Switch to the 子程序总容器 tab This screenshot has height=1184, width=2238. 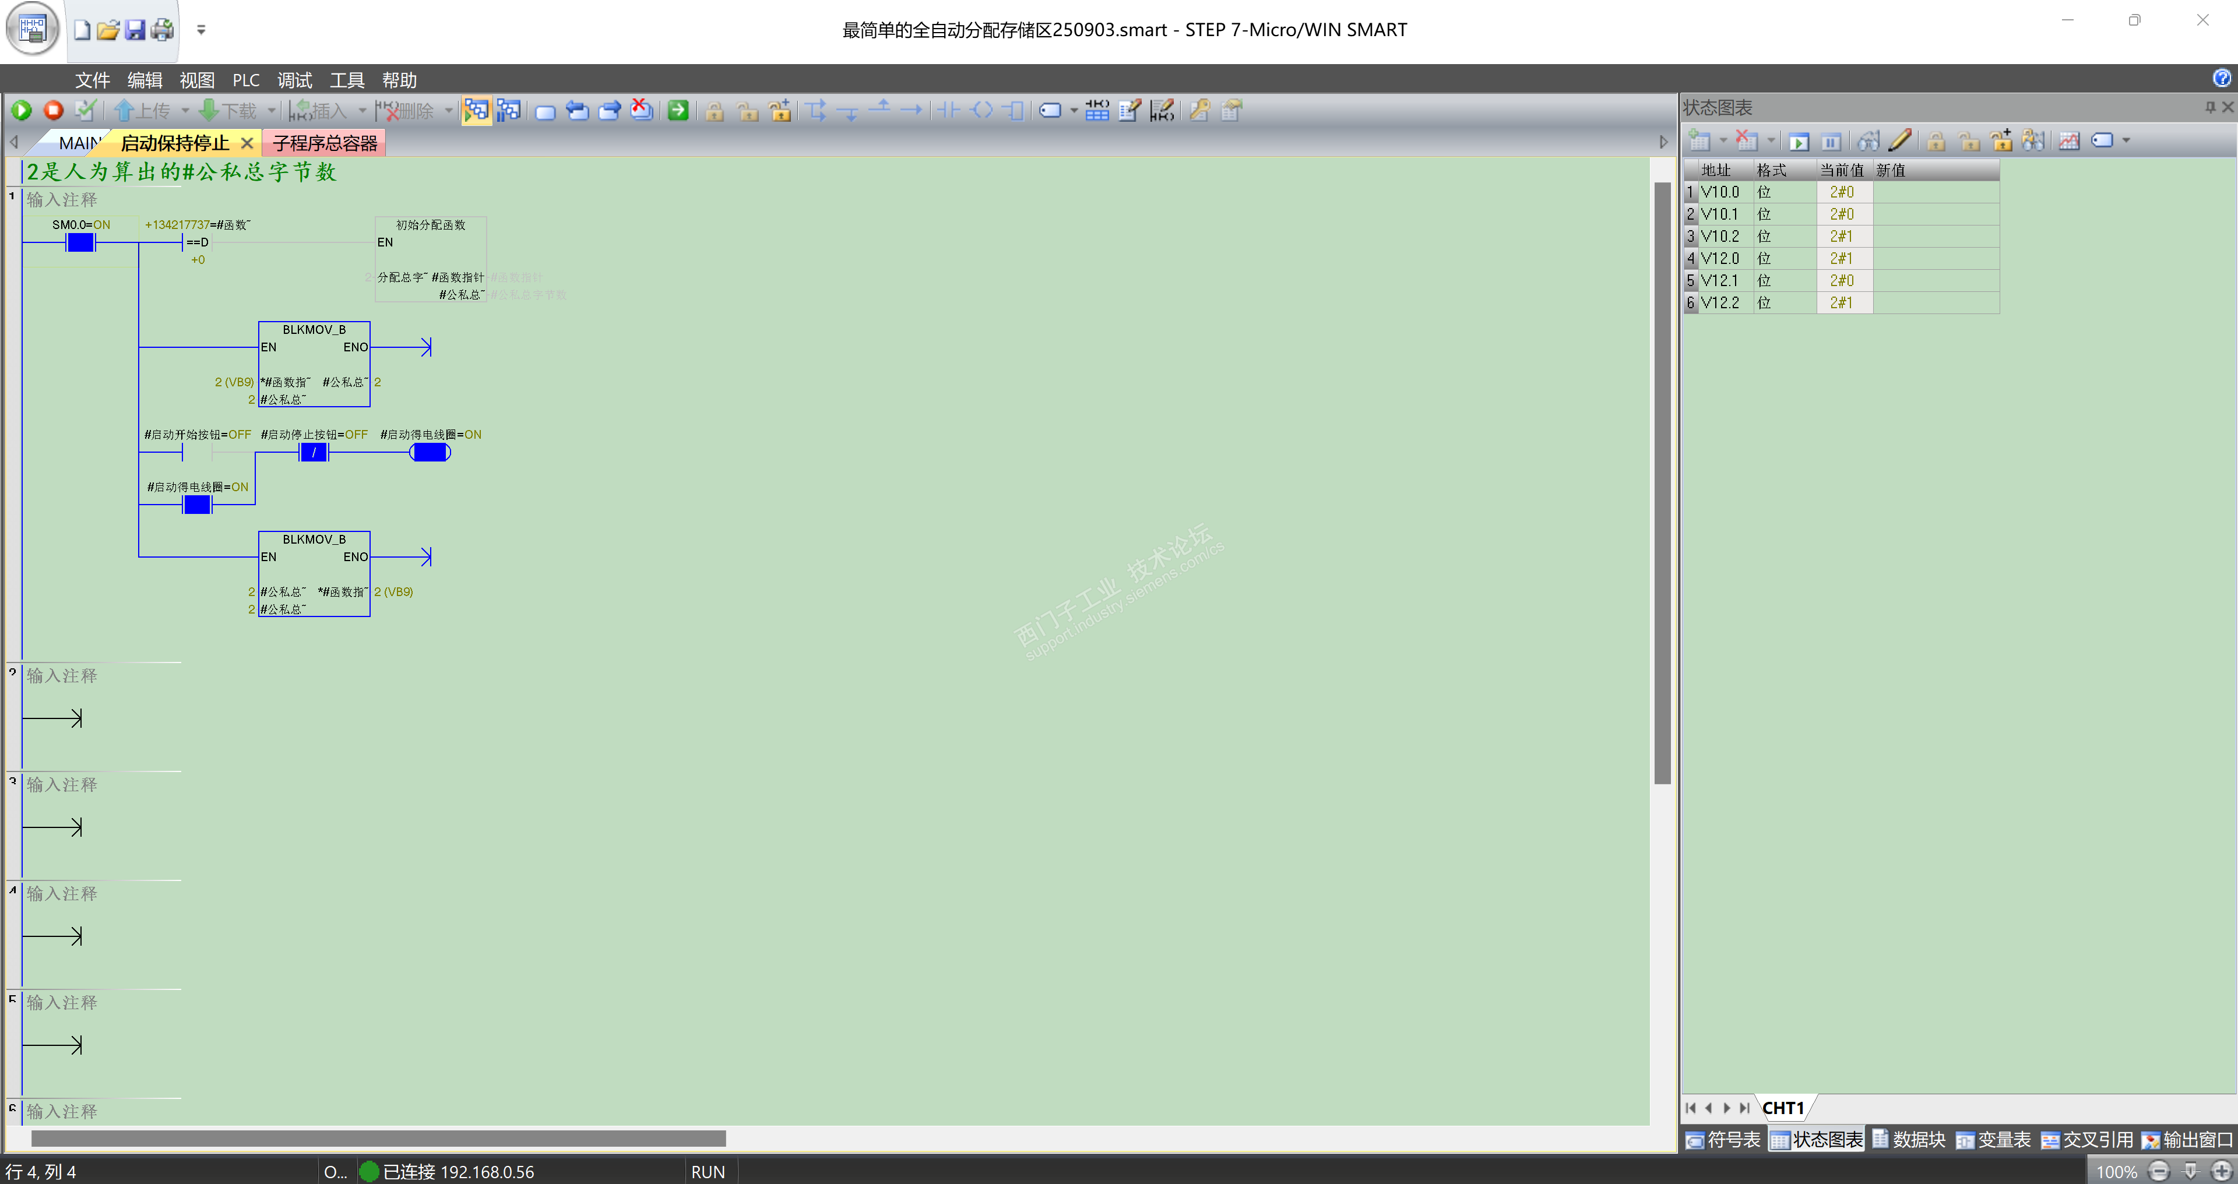pyautogui.click(x=325, y=143)
